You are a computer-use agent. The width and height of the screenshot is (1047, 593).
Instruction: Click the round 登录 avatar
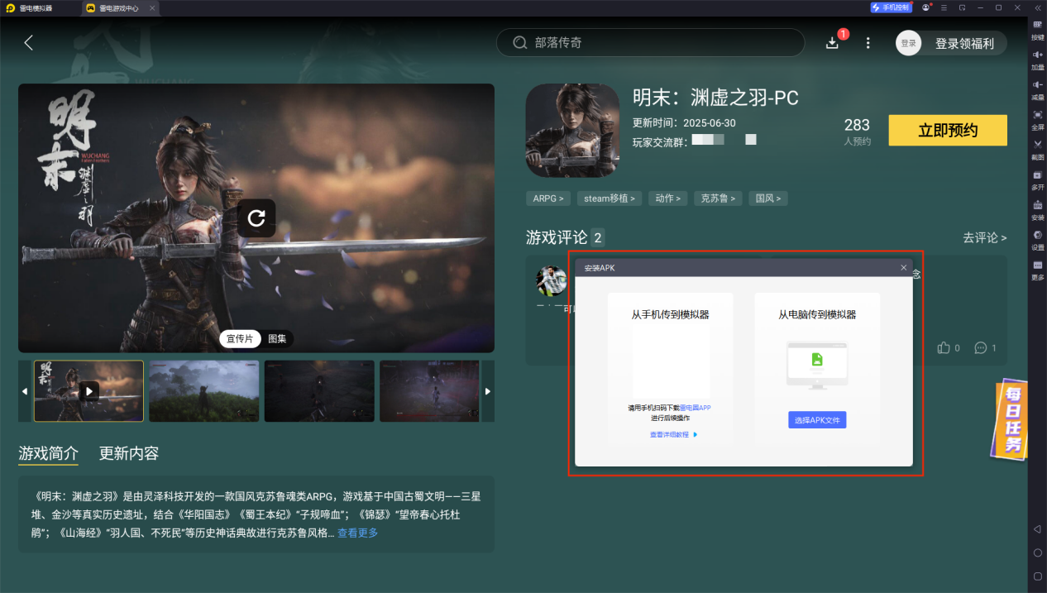(x=908, y=44)
